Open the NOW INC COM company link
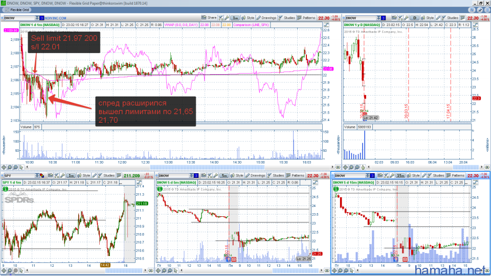Screen dimensions: 491x276 pyautogui.click(x=55, y=18)
